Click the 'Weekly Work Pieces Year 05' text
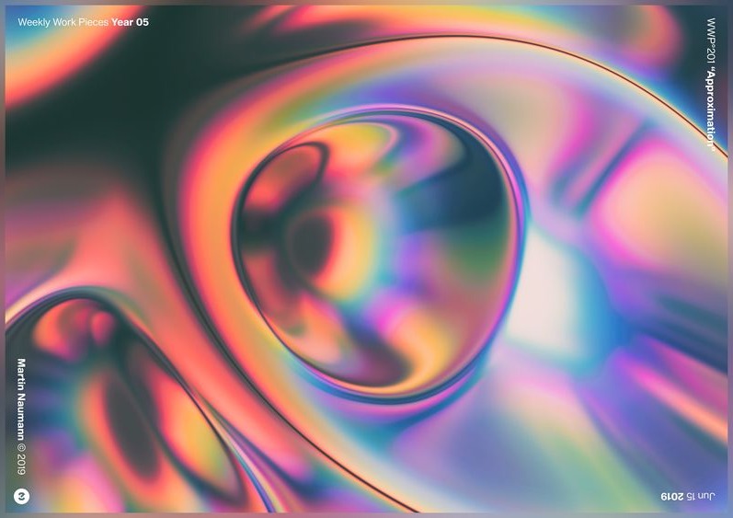The height and width of the screenshot is (518, 733). [83, 22]
